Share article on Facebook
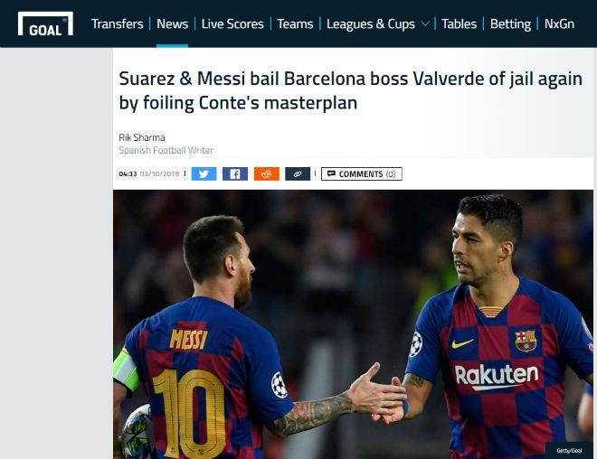 [x=235, y=173]
